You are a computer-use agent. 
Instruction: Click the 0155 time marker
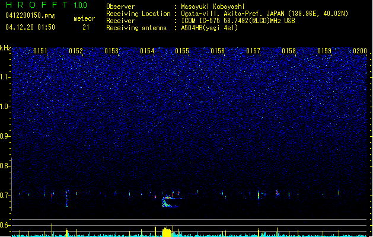pyautogui.click(x=182, y=51)
